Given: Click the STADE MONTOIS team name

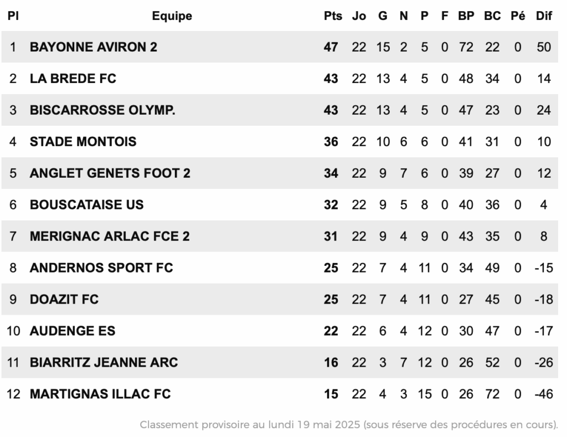Looking at the screenshot, I should point(83,141).
